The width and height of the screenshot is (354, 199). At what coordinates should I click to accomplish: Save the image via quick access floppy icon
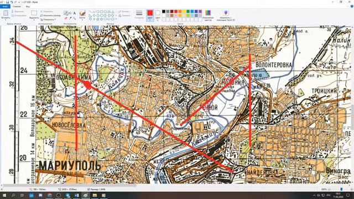[x=7, y=2]
